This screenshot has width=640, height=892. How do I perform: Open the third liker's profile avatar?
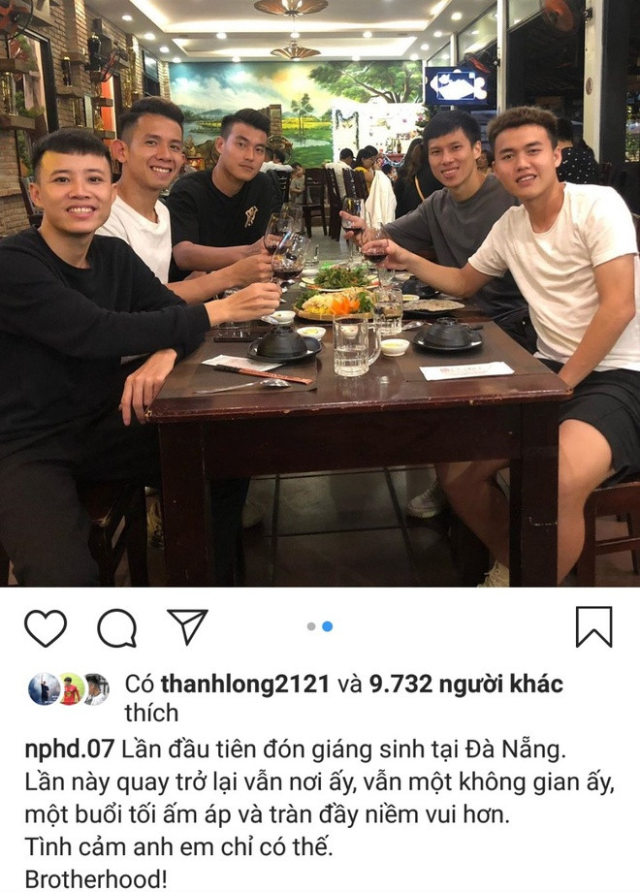pyautogui.click(x=96, y=689)
